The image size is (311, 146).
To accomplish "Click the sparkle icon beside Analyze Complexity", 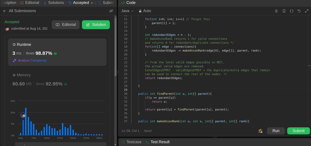I will click(15, 60).
